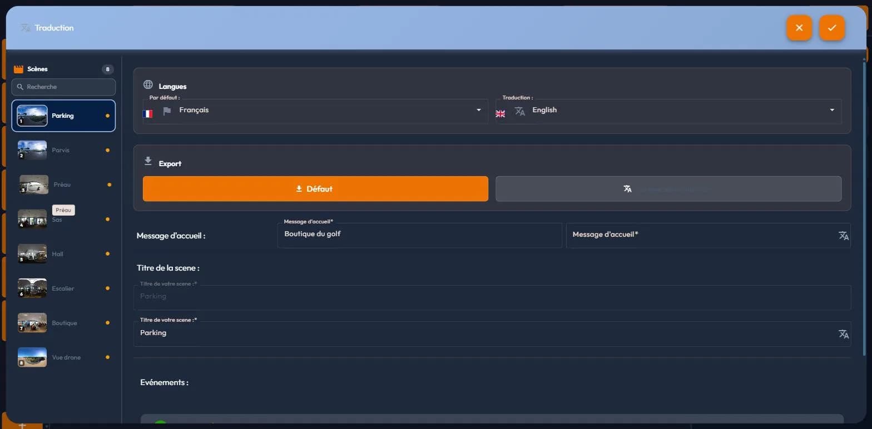Click the 'Message d'accueil :' label
872x429 pixels.
point(171,236)
